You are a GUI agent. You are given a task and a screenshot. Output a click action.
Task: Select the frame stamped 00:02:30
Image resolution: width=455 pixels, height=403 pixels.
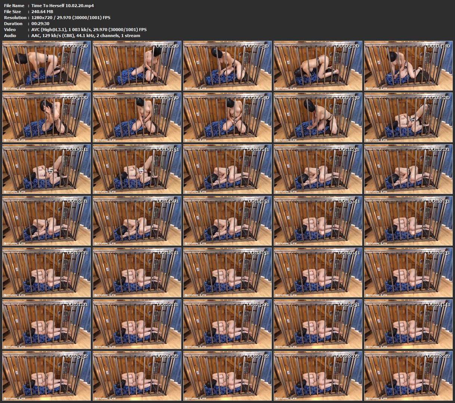coord(227,66)
